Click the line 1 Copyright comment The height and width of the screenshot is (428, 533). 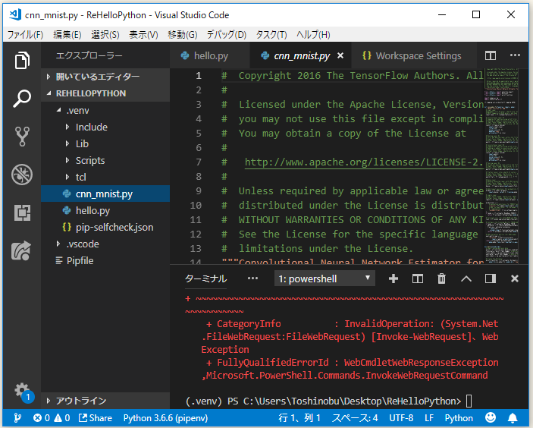pos(353,76)
